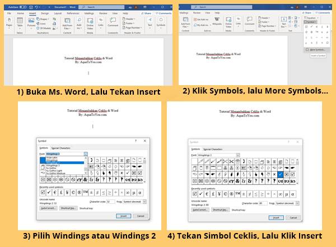Click Save icon in step 1 title bar
This screenshot has height=247, width=336.
click(x=31, y=7)
